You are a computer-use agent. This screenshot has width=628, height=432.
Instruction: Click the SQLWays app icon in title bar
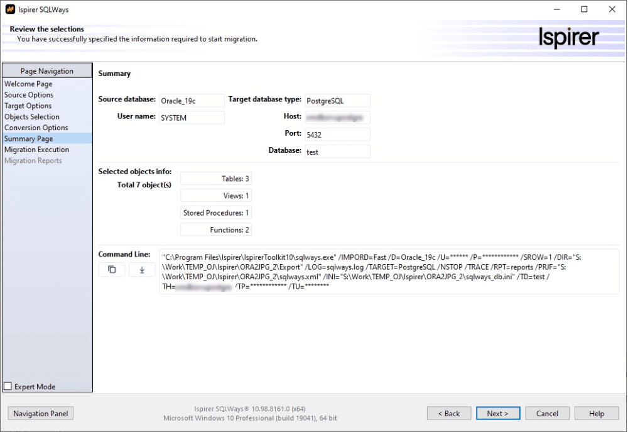(x=9, y=9)
